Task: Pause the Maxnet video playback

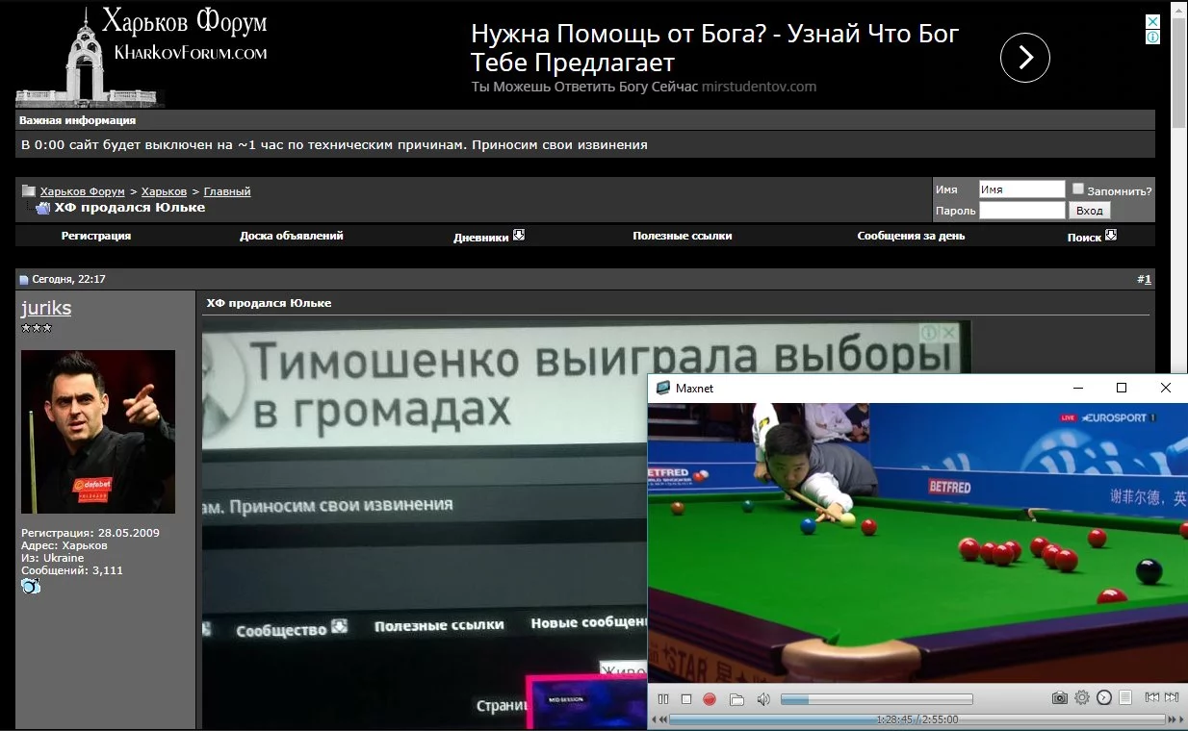Action: [663, 699]
